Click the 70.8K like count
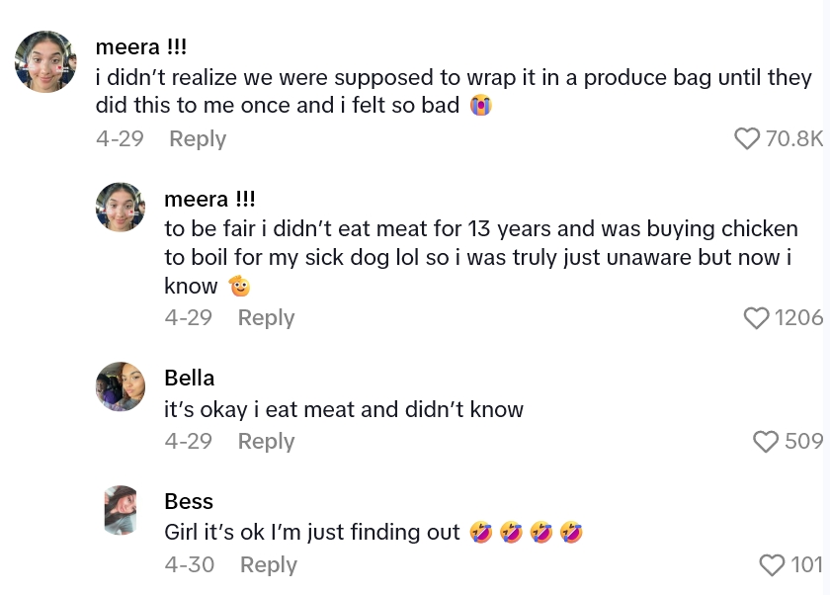 click(x=793, y=138)
